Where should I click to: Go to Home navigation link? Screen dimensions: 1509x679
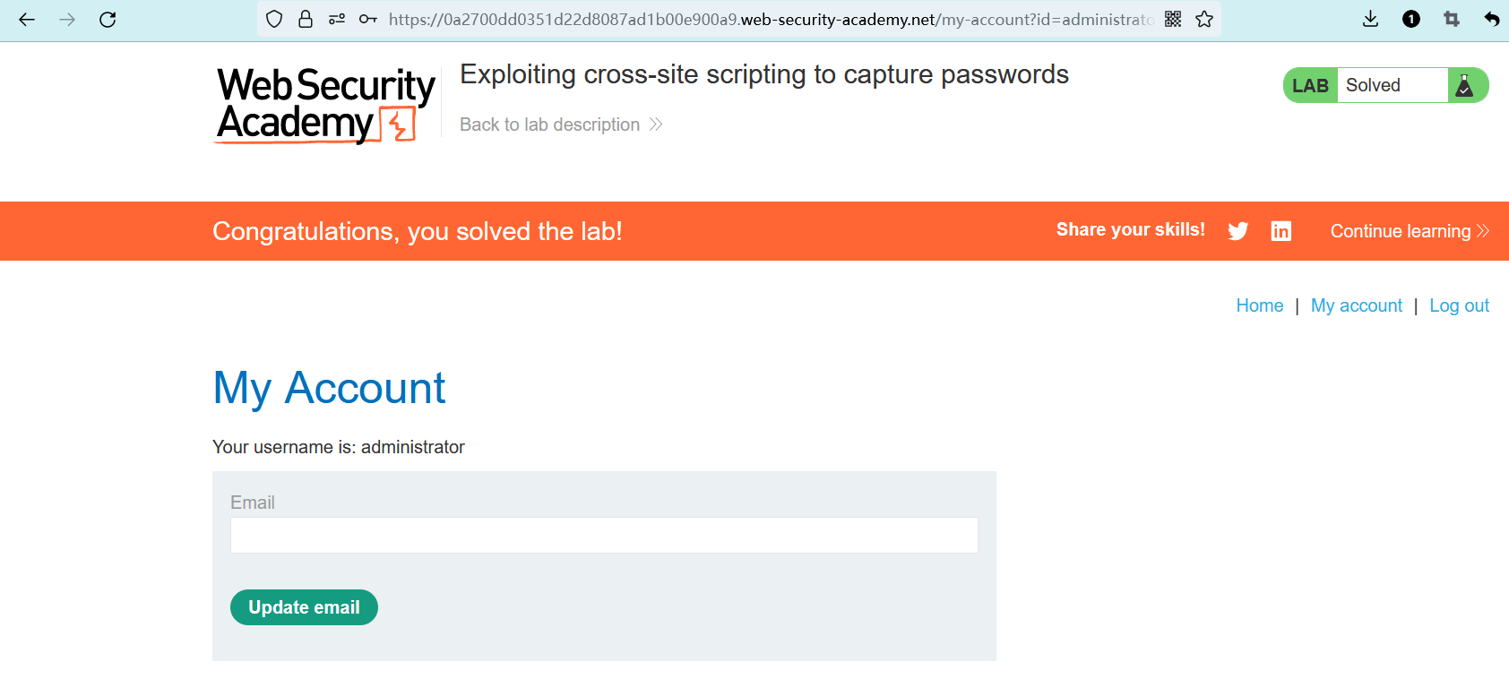[1259, 305]
